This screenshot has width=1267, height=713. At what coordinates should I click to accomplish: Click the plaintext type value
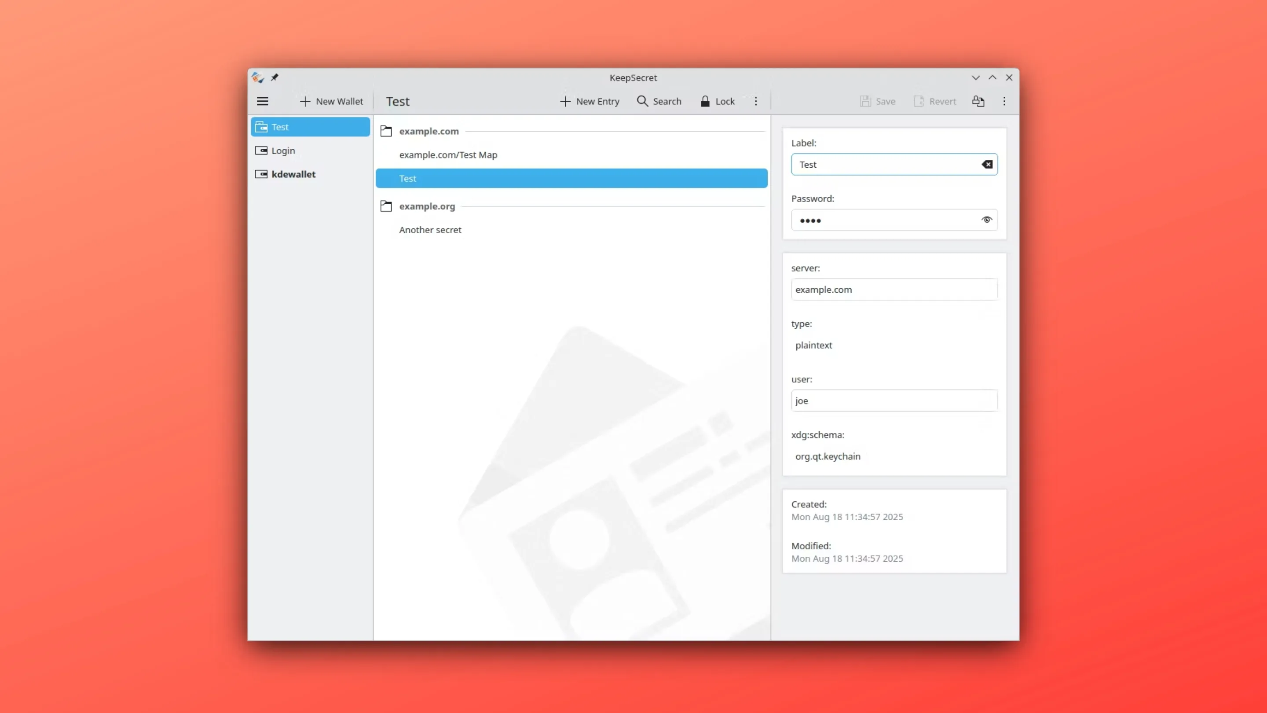point(813,345)
